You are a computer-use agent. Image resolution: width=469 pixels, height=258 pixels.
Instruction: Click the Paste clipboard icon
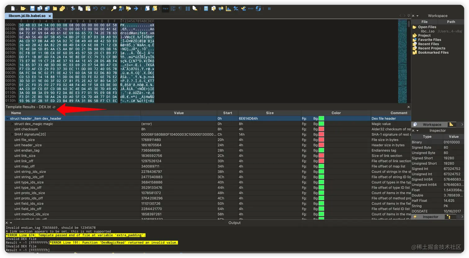tap(88, 9)
